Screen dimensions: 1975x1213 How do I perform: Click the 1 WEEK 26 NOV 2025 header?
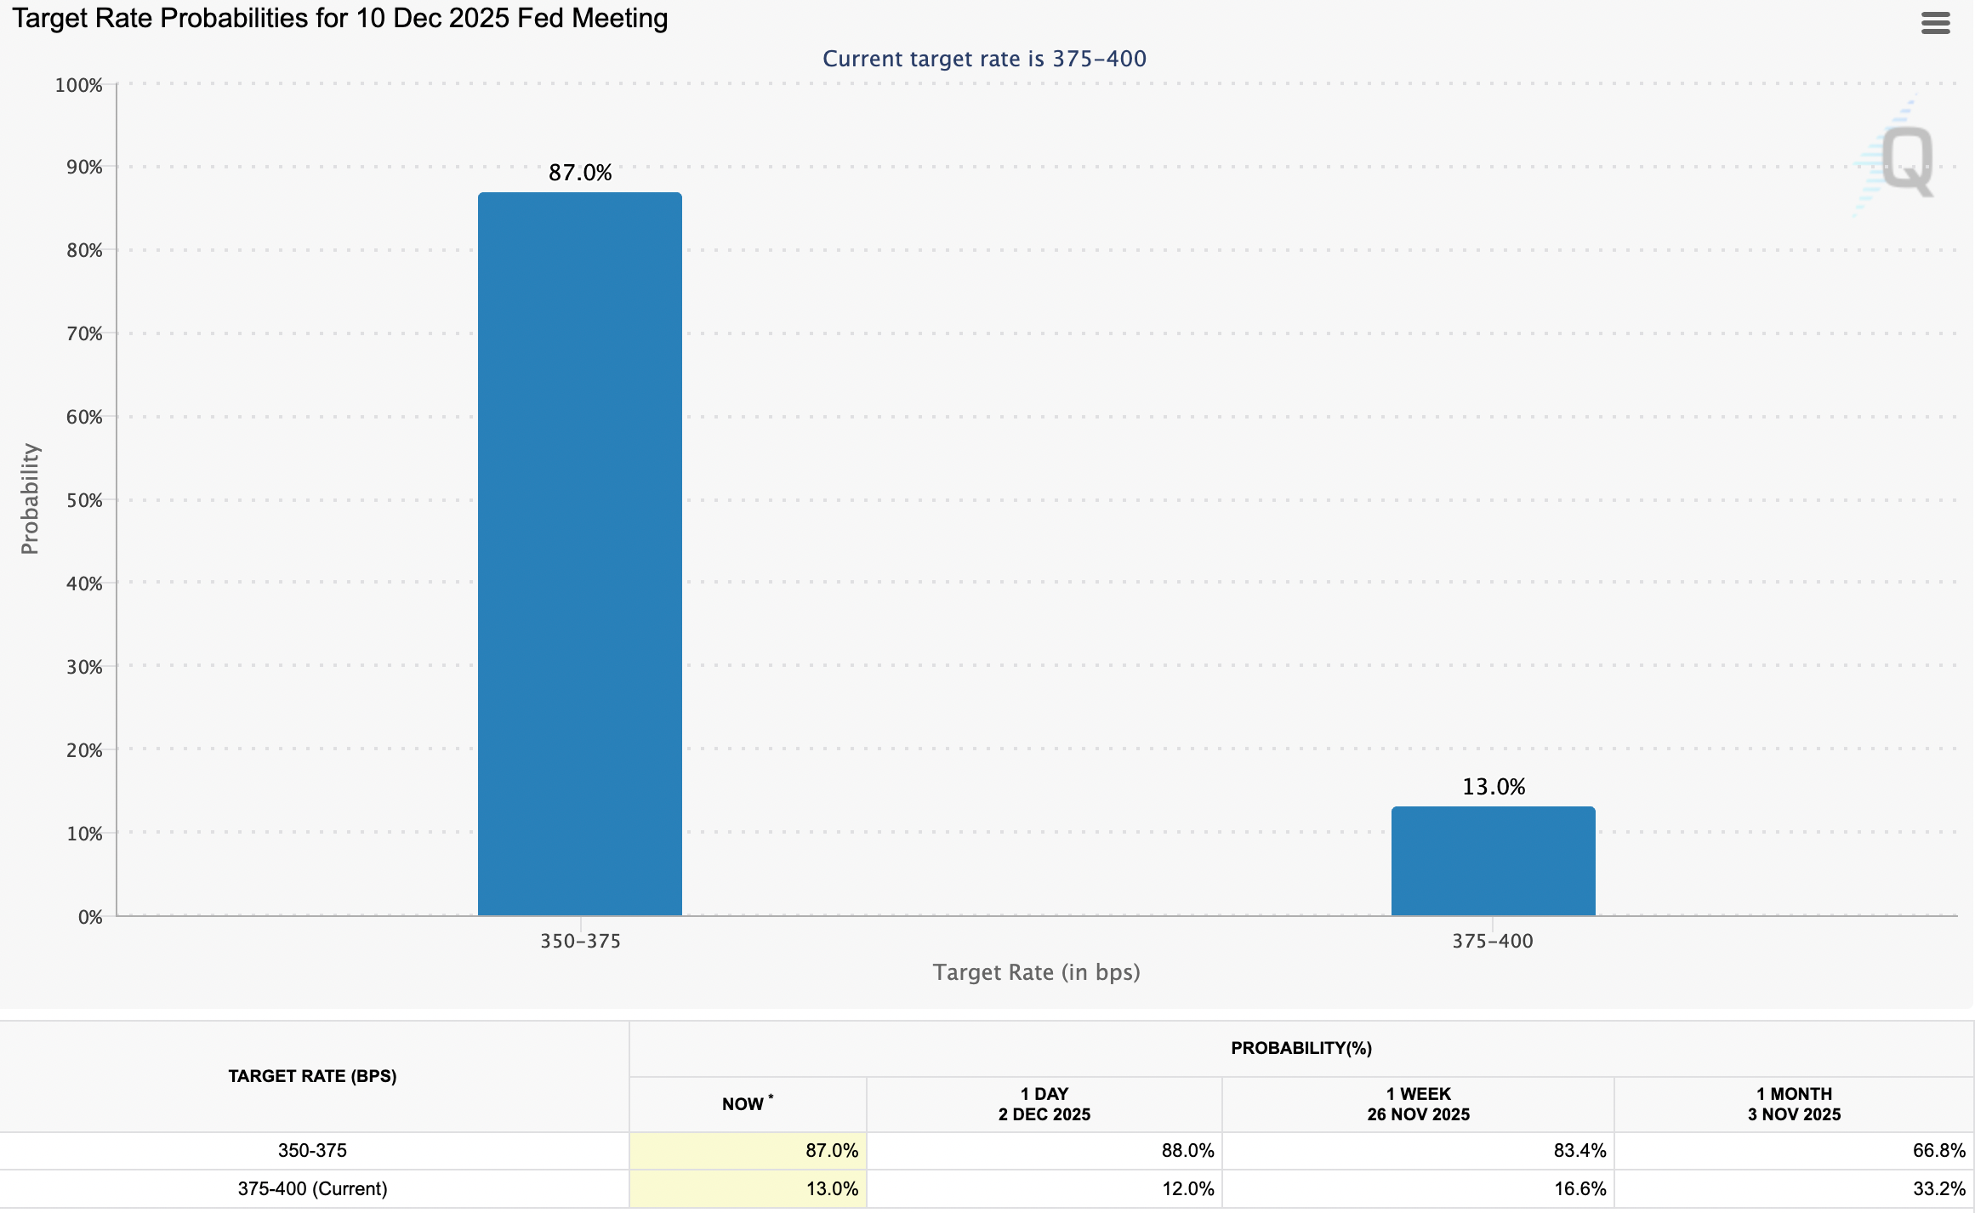(1418, 1103)
